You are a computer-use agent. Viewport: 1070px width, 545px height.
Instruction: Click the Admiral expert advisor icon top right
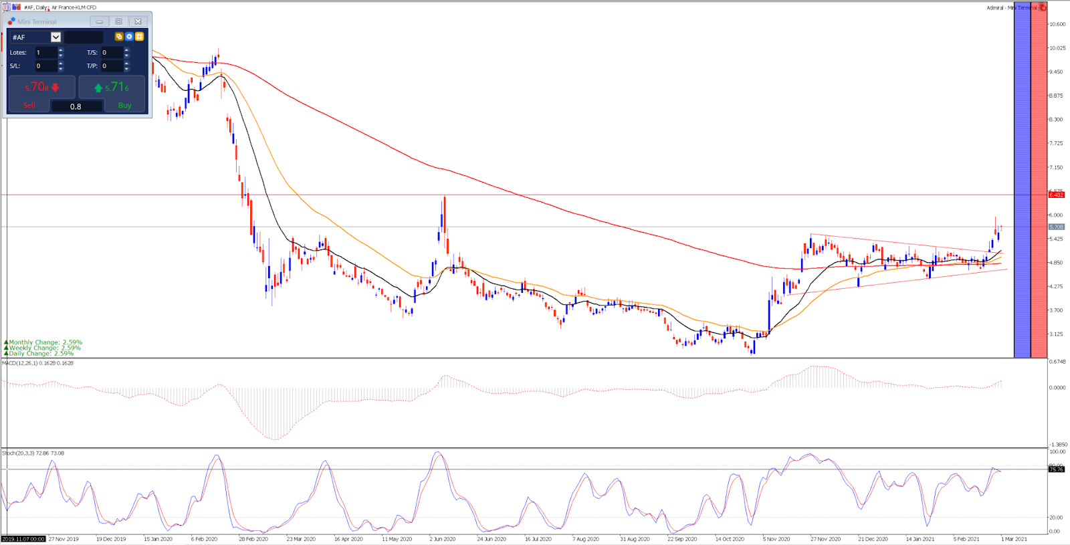[x=1043, y=7]
